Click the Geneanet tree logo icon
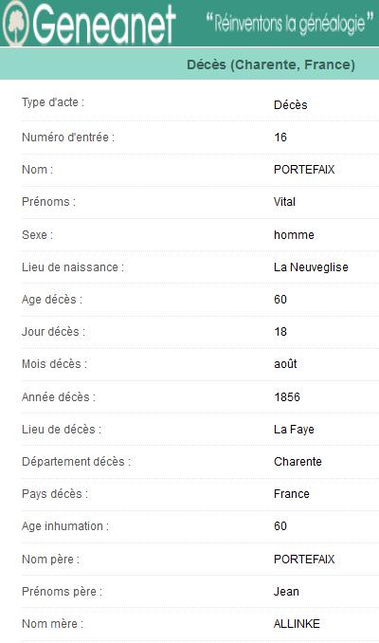The image size is (379, 643). [15, 23]
